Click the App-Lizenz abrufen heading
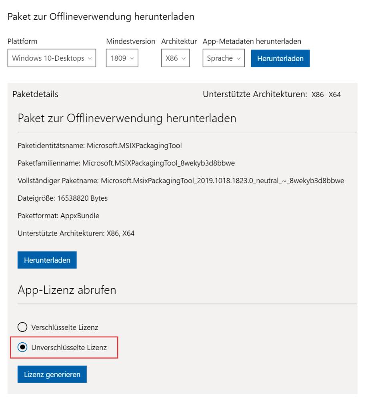The height and width of the screenshot is (403, 366). pyautogui.click(x=67, y=290)
